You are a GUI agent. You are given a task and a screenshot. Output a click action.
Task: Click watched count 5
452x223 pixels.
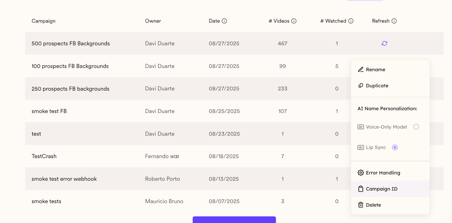coord(337,66)
